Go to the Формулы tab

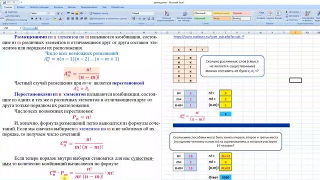[58, 7]
